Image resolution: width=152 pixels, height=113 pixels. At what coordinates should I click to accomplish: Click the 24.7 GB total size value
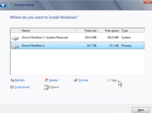(92, 46)
